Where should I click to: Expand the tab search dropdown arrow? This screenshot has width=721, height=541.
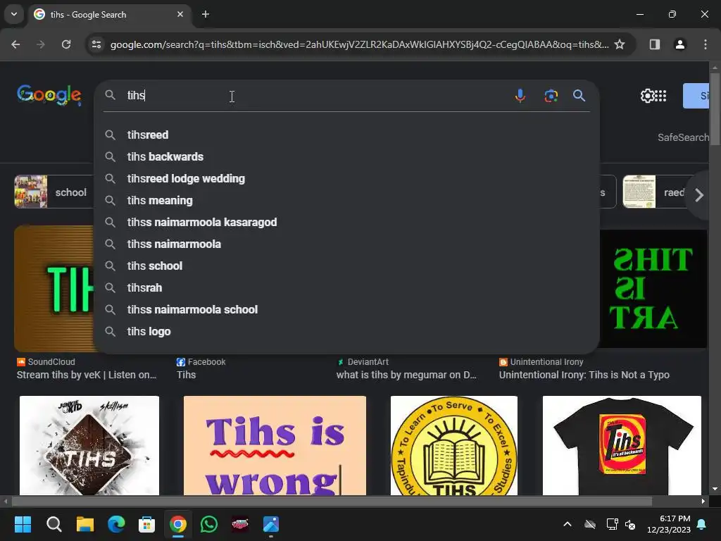pos(14,14)
